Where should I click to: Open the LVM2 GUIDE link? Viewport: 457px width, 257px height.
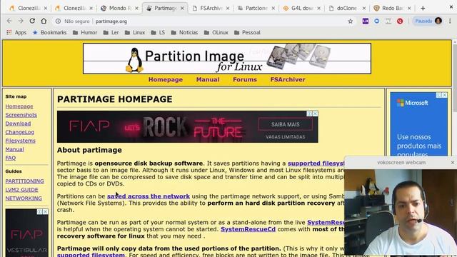(x=21, y=190)
